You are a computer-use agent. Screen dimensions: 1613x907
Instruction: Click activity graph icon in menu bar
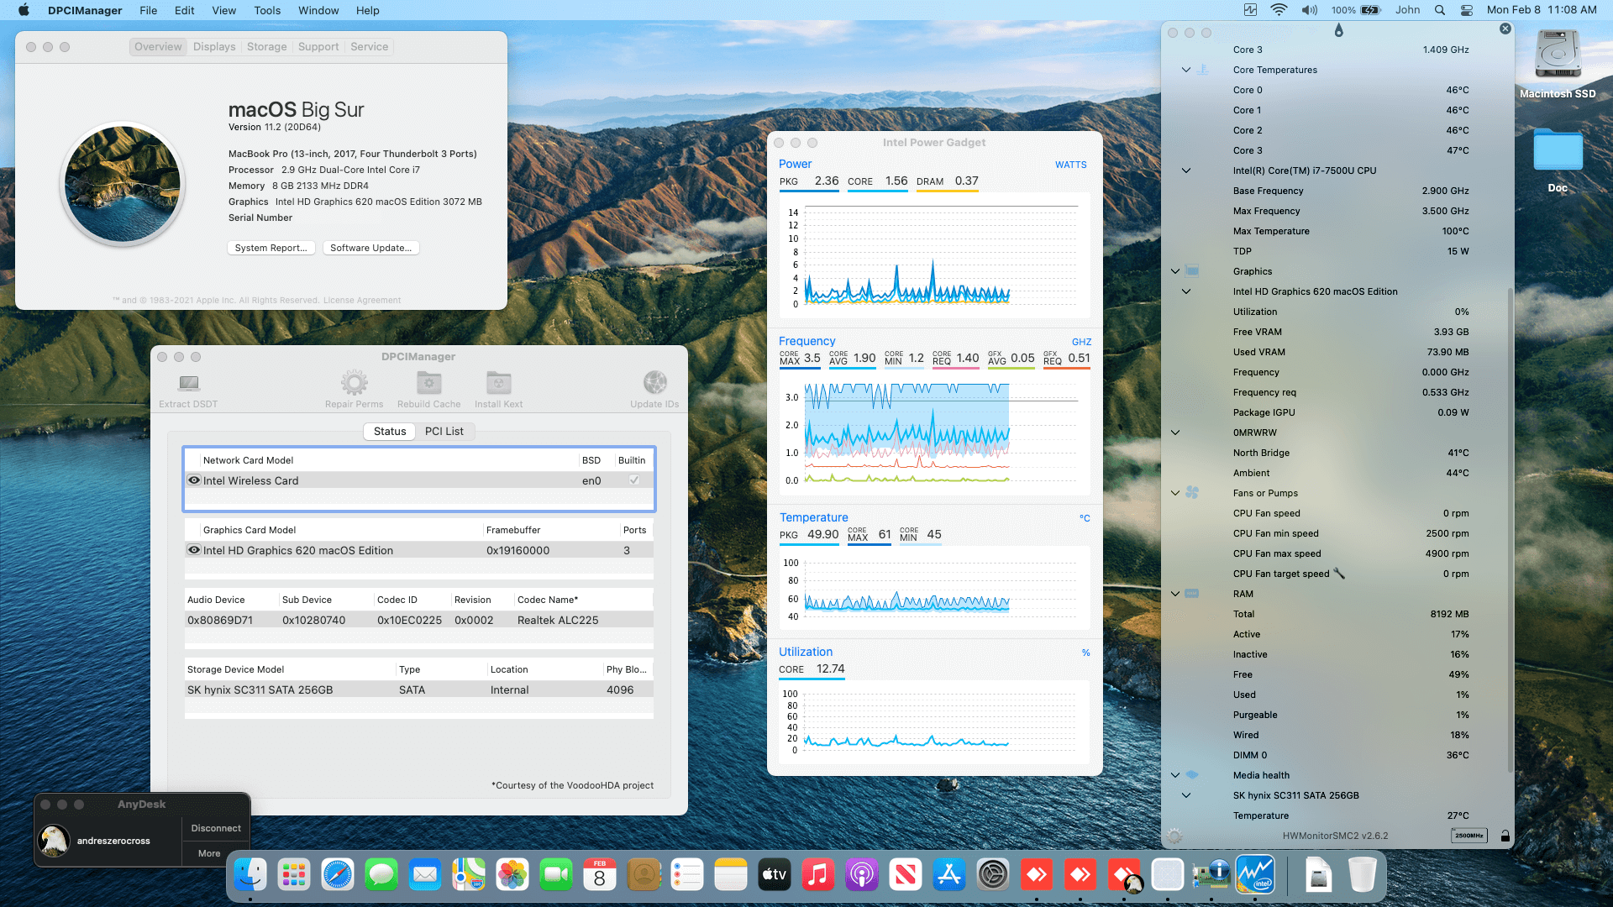(1251, 10)
